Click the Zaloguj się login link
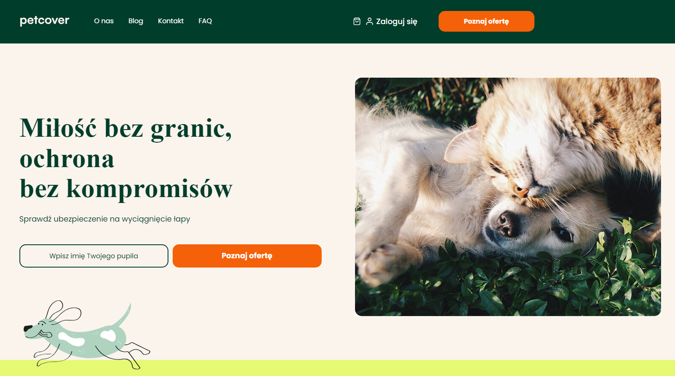 [x=396, y=22]
